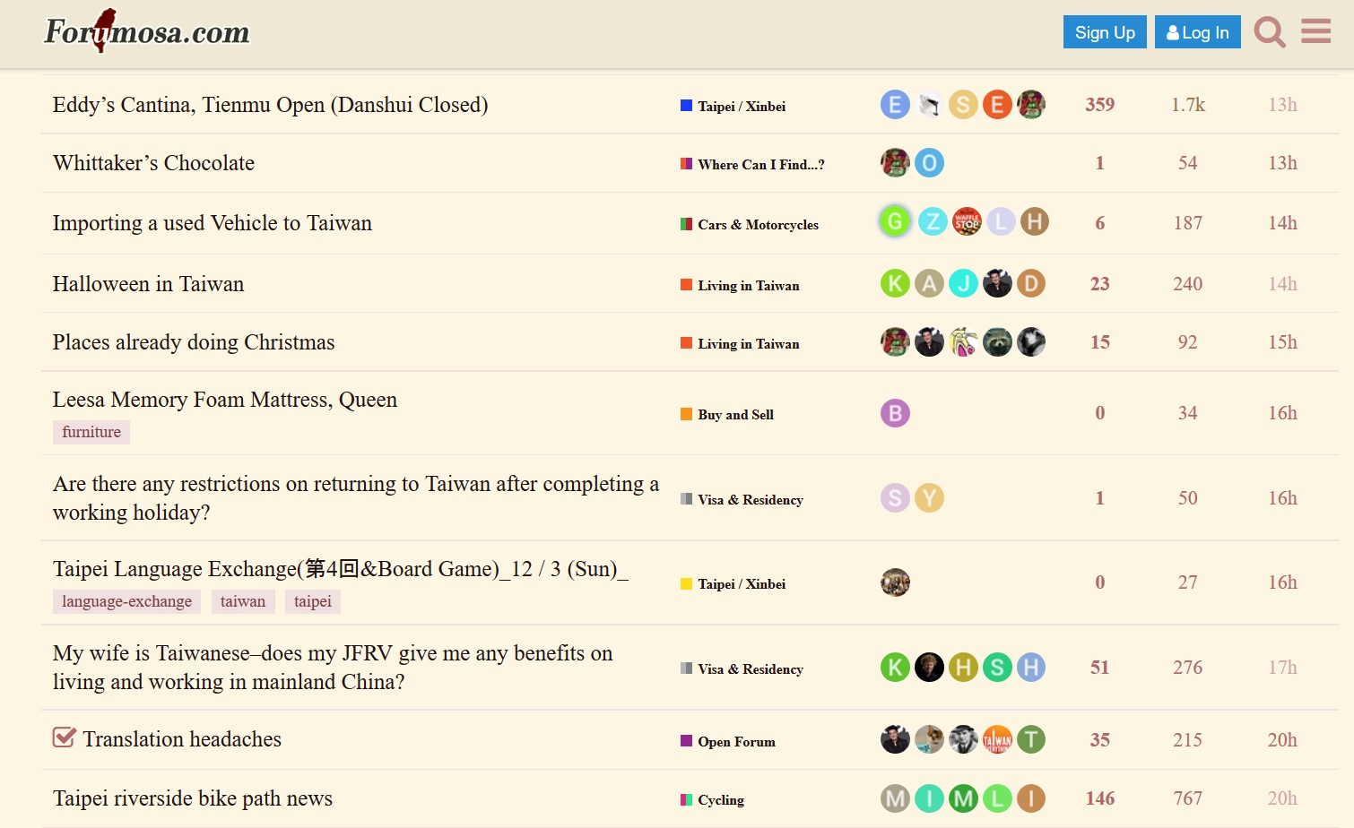Open working holiday restrictions topic

356,498
